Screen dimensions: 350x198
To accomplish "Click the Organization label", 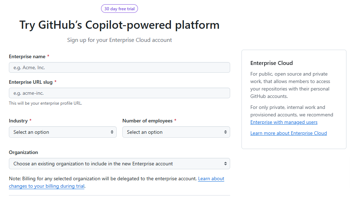I will (x=23, y=153).
